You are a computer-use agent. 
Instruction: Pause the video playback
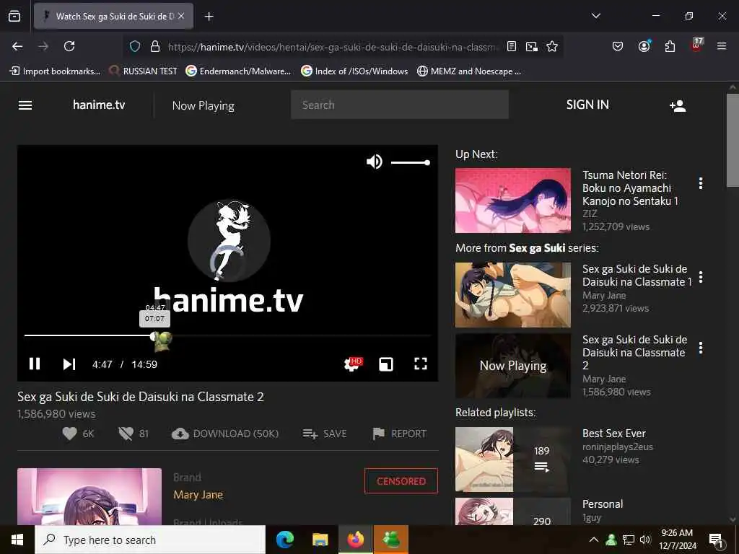coord(35,364)
